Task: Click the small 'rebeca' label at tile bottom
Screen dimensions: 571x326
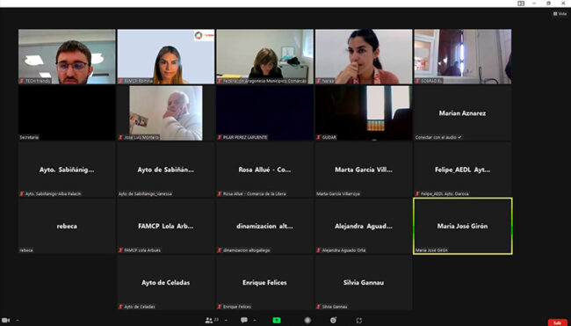Action: [x=26, y=250]
